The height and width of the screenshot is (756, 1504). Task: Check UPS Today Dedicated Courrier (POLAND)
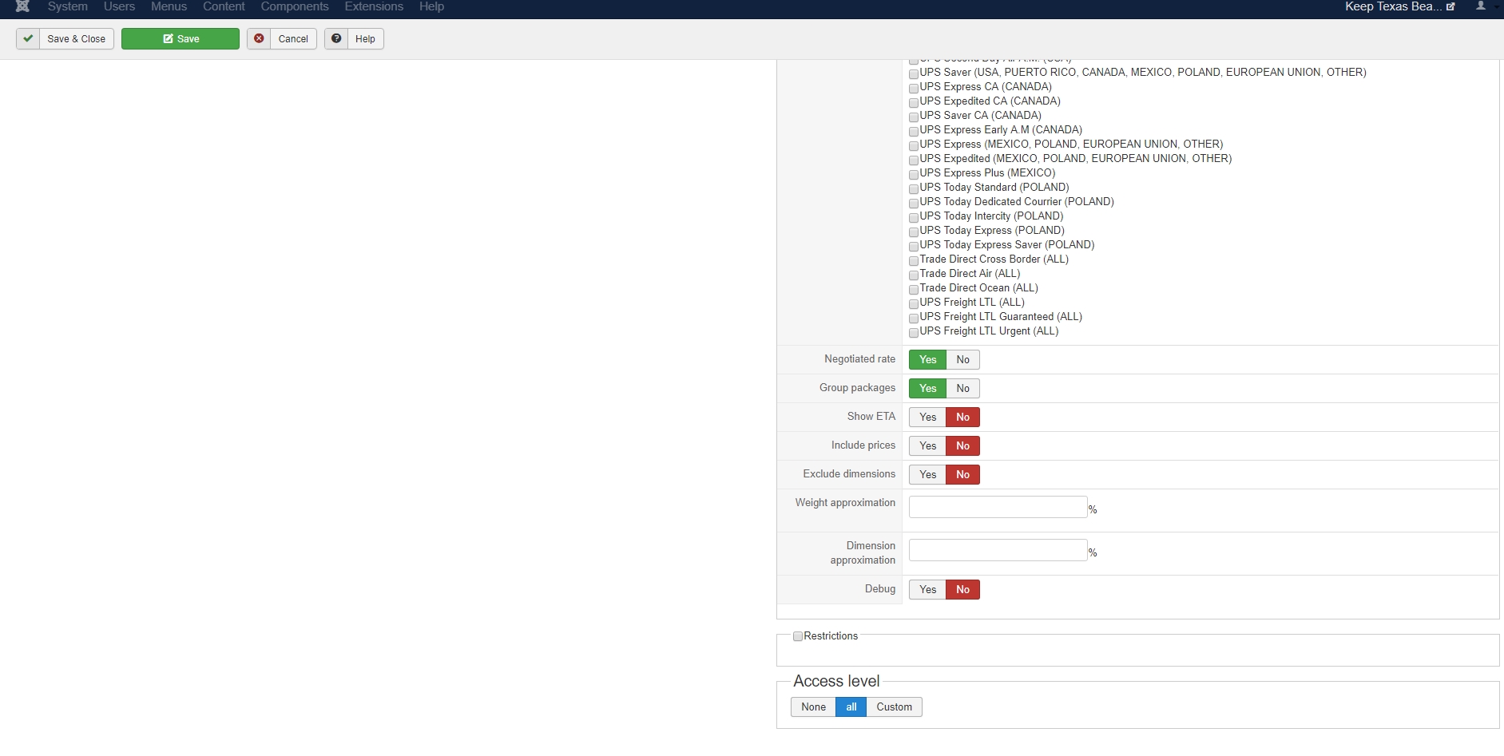(x=914, y=203)
